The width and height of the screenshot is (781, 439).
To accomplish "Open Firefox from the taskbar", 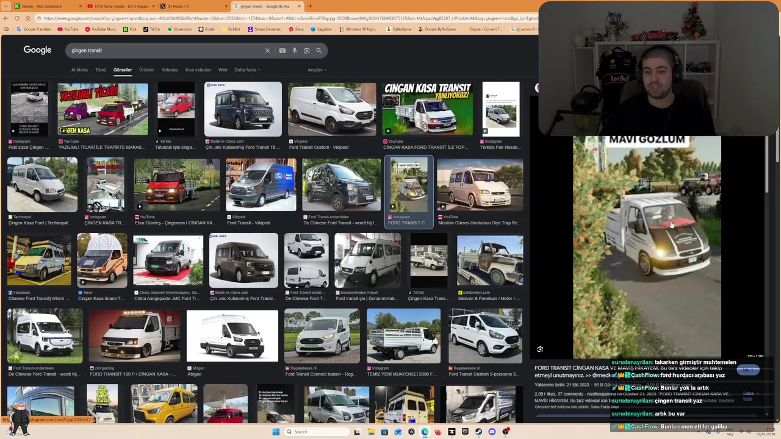I will (x=438, y=432).
